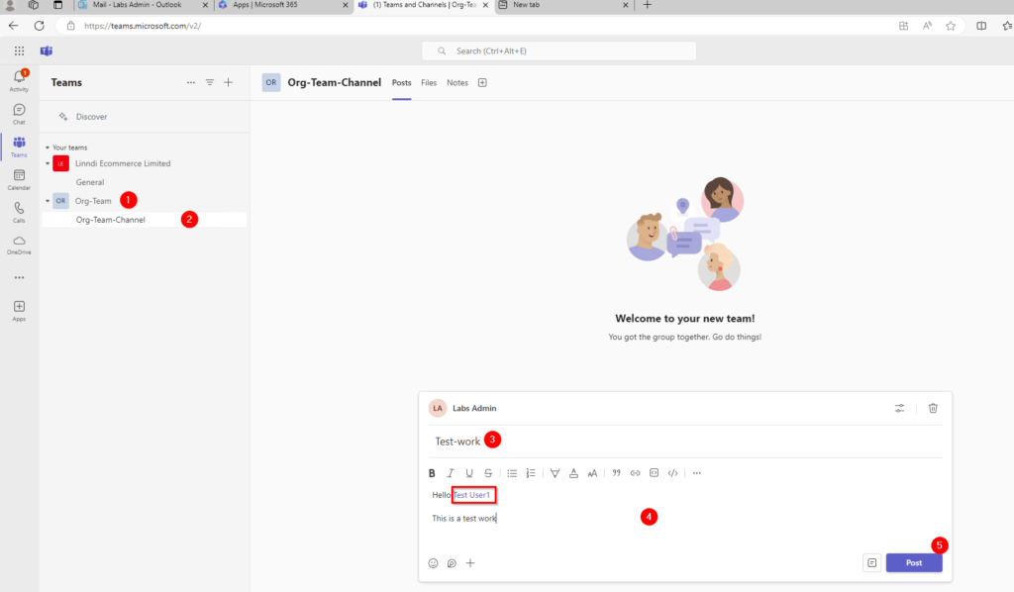
Task: Switch to the Mail - Labs Admin Outlook tab
Action: pos(144,5)
